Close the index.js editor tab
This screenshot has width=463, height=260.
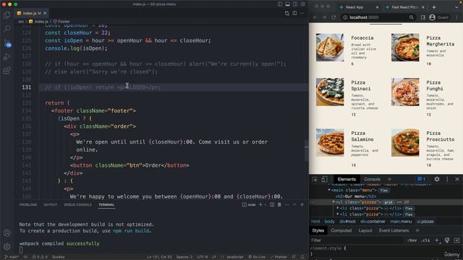[x=45, y=13]
